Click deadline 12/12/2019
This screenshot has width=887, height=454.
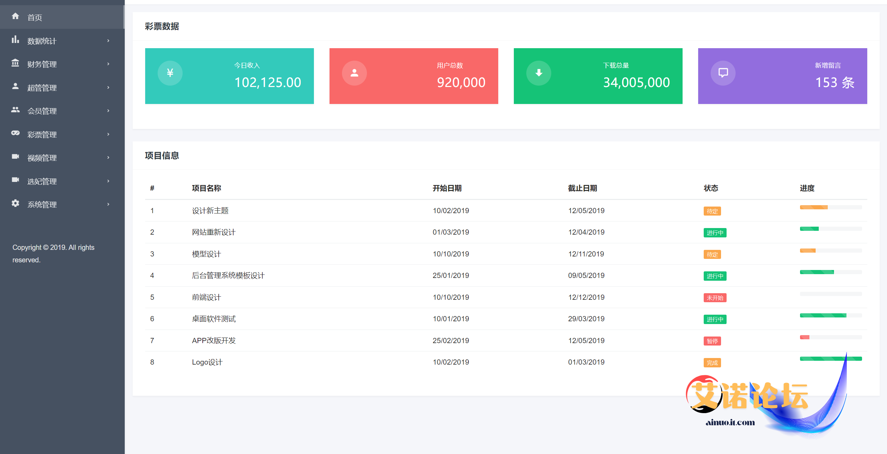coord(586,297)
